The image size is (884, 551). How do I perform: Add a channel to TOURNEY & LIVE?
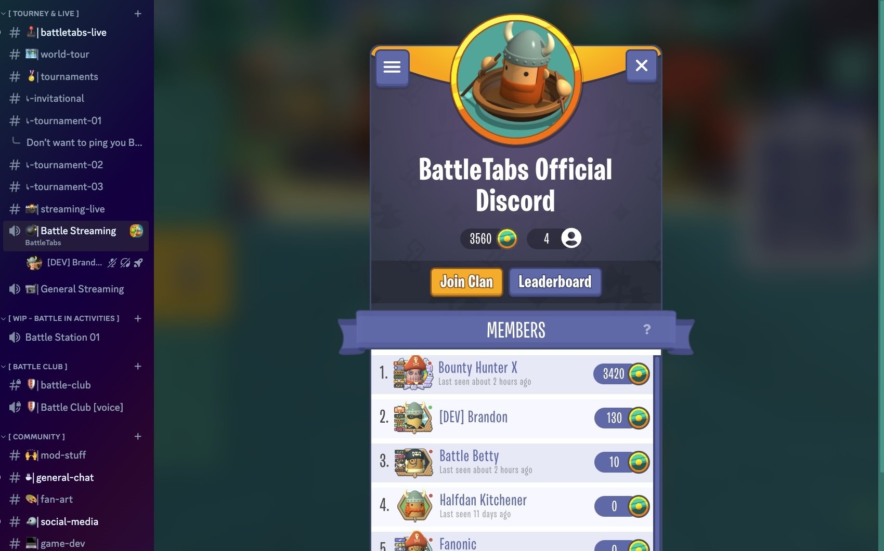pyautogui.click(x=138, y=14)
